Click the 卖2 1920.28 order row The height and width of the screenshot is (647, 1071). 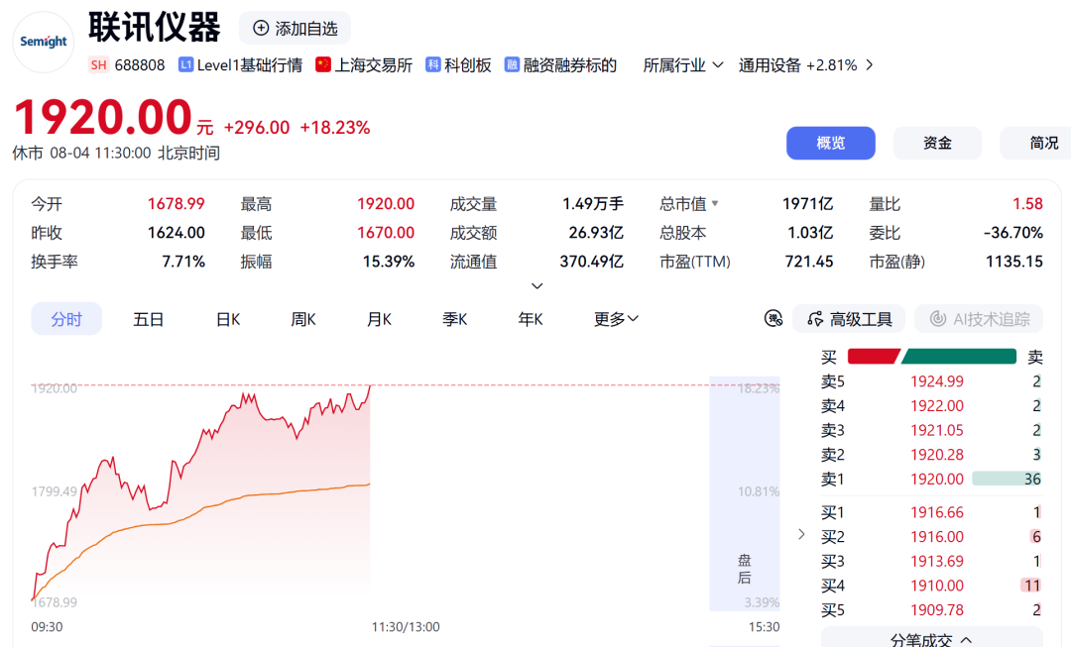pyautogui.click(x=931, y=455)
